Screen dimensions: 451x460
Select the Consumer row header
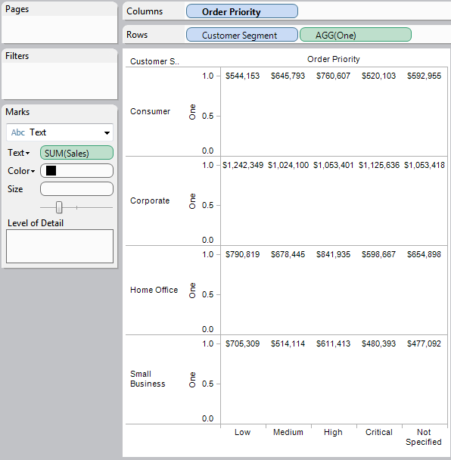click(151, 111)
